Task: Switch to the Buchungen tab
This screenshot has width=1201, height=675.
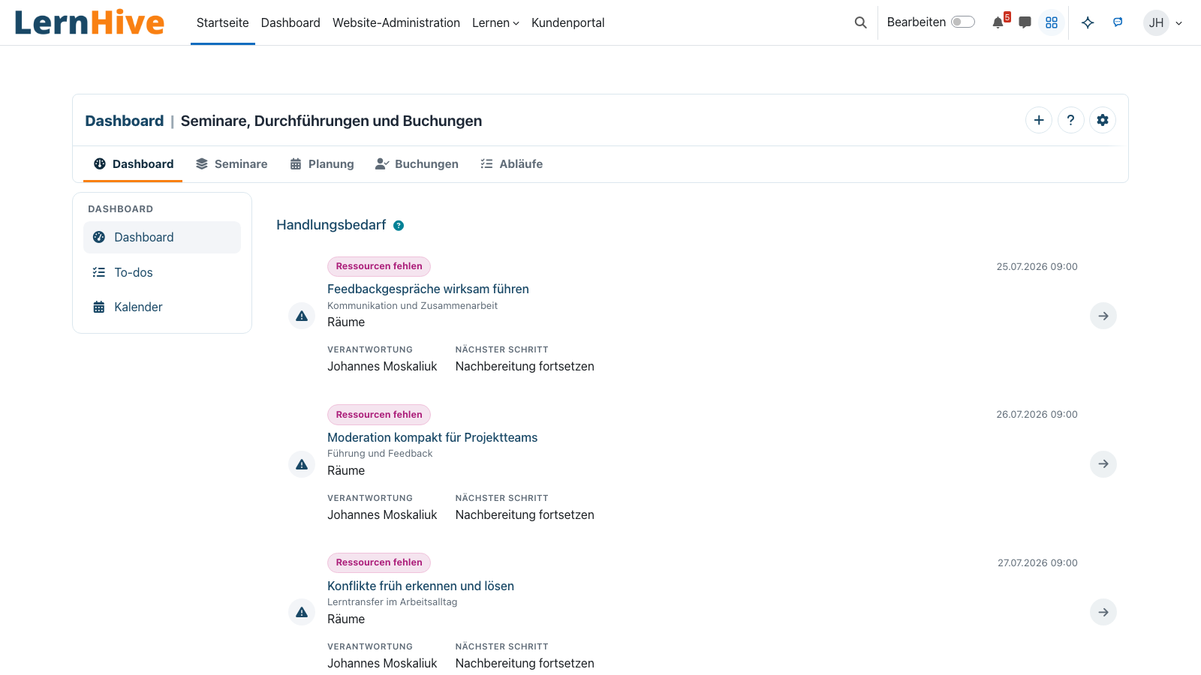Action: (x=417, y=163)
